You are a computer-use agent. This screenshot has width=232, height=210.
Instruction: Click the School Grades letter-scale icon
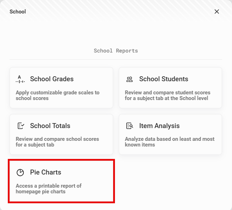[x=20, y=79]
